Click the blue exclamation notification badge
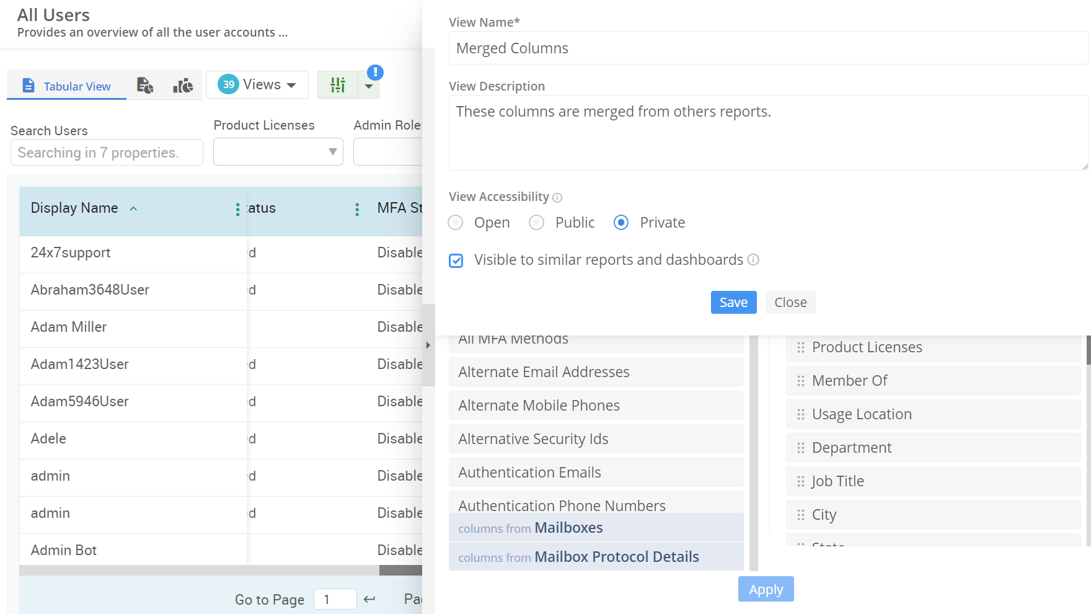This screenshot has width=1091, height=614. (375, 73)
